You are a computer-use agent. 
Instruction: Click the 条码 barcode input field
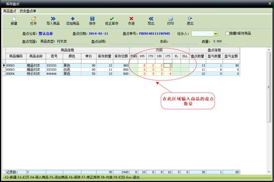pyautogui.click(x=184, y=41)
